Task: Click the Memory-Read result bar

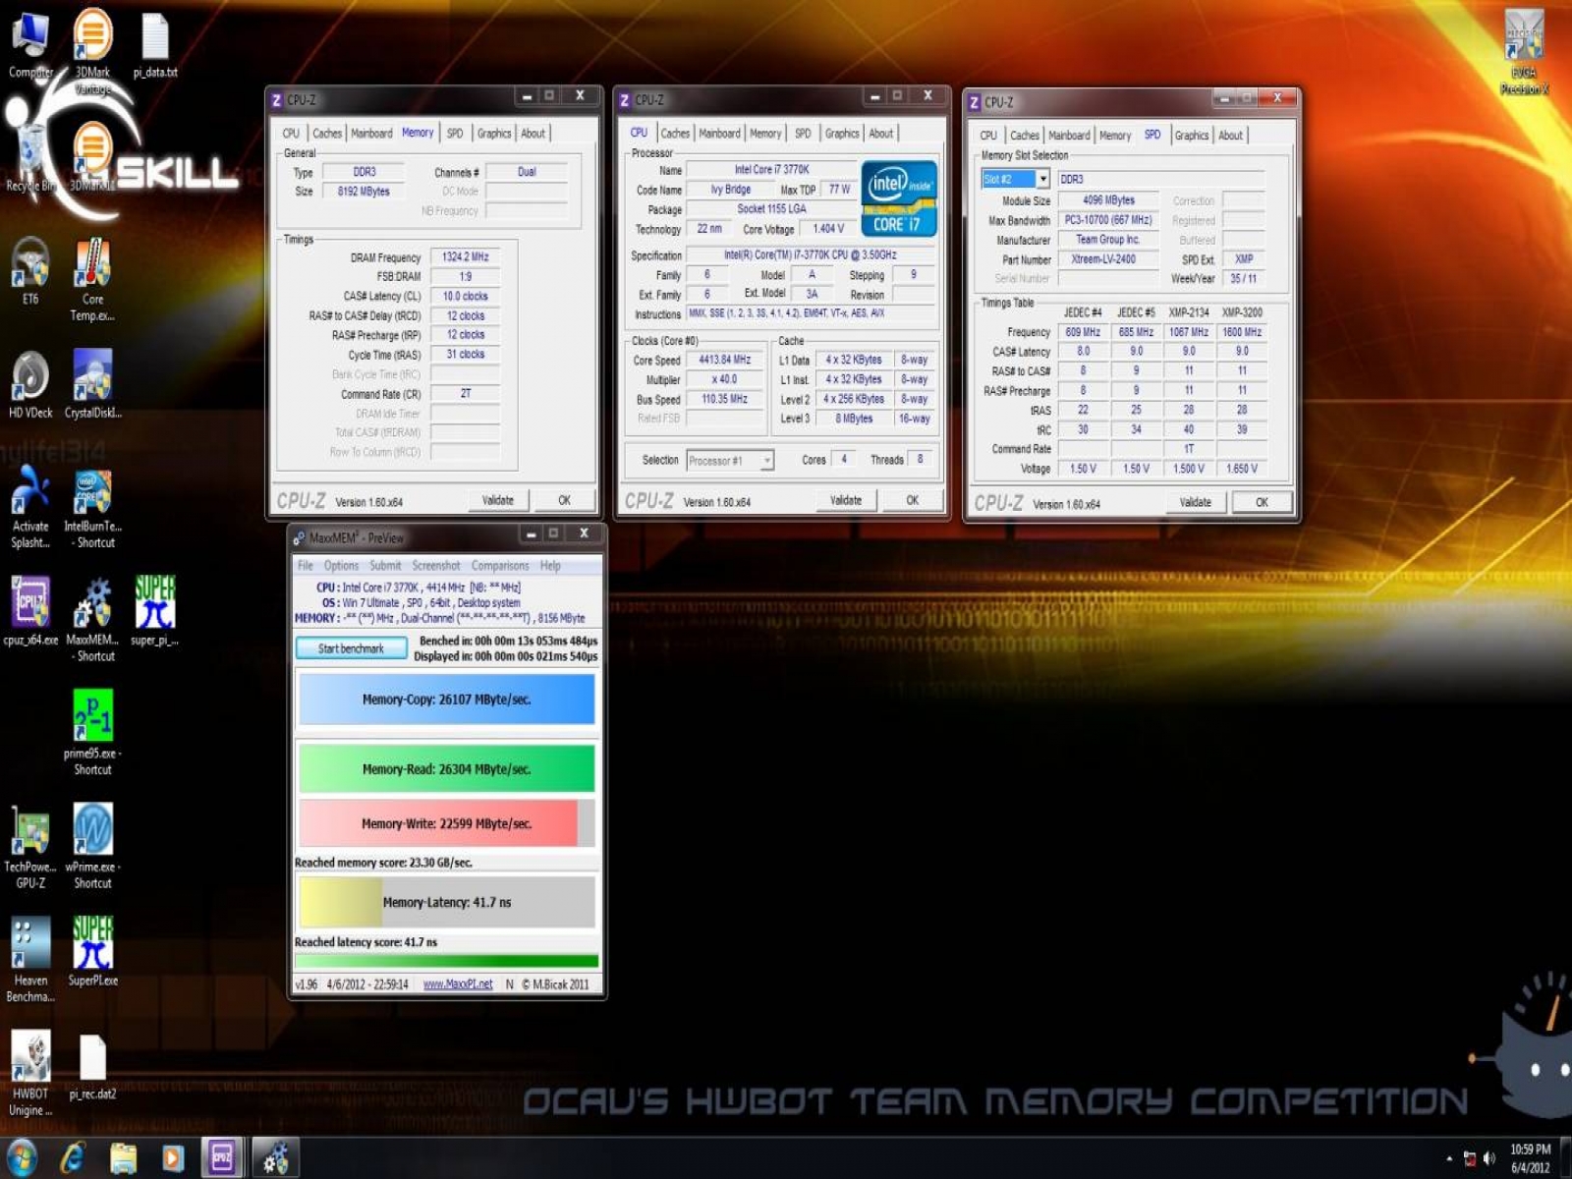Action: [x=446, y=768]
